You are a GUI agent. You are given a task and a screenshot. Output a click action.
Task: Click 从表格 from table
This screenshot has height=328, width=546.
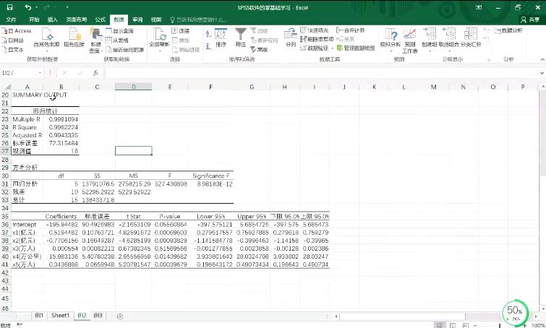[x=117, y=40]
